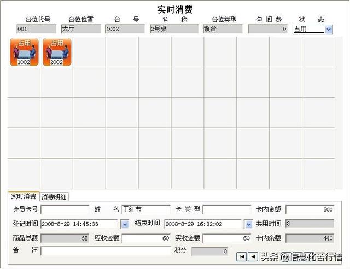The image size is (350, 269).
Task: Click the 台位类型 column label
Action: 224,20
